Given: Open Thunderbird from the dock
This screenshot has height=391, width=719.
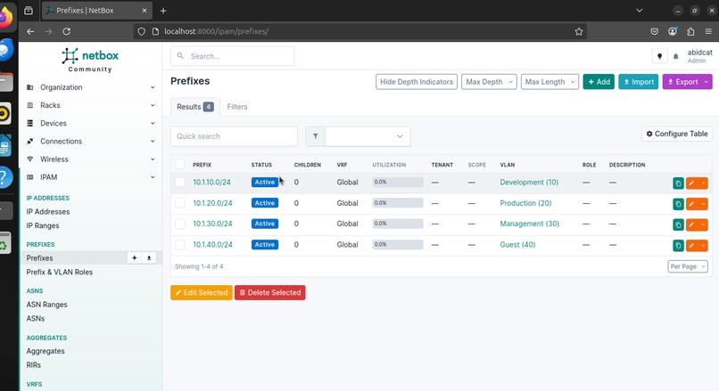Looking at the screenshot, I should coord(5,50).
